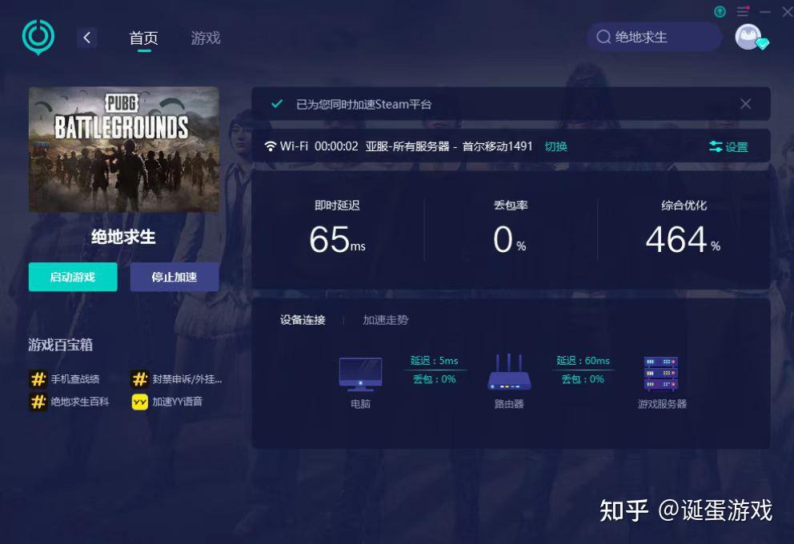Open the 游戏 tab
Image resolution: width=794 pixels, height=544 pixels.
click(x=206, y=38)
